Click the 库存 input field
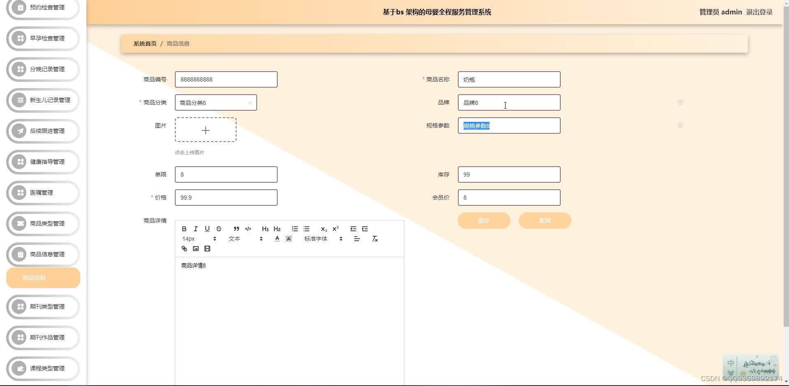Screen dimensions: 789x386 click(x=509, y=174)
